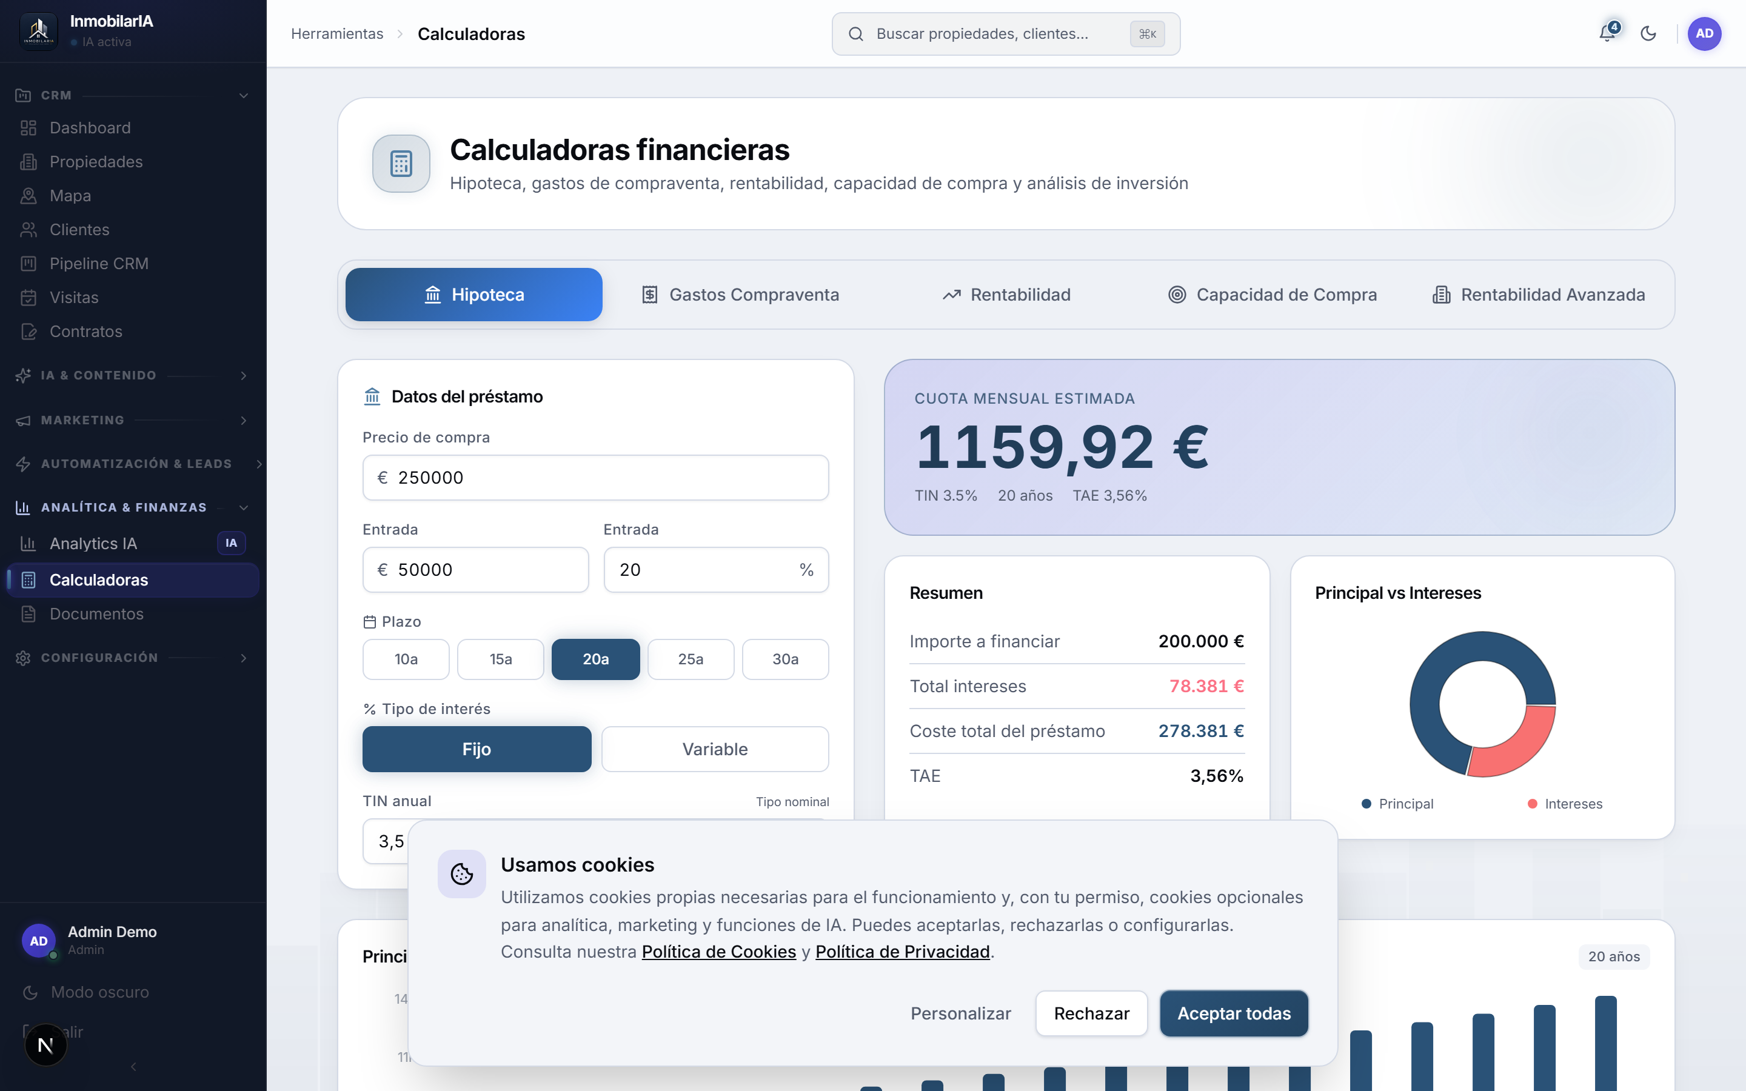The height and width of the screenshot is (1091, 1746).
Task: Open Documentos in the sidebar
Action: (133, 614)
